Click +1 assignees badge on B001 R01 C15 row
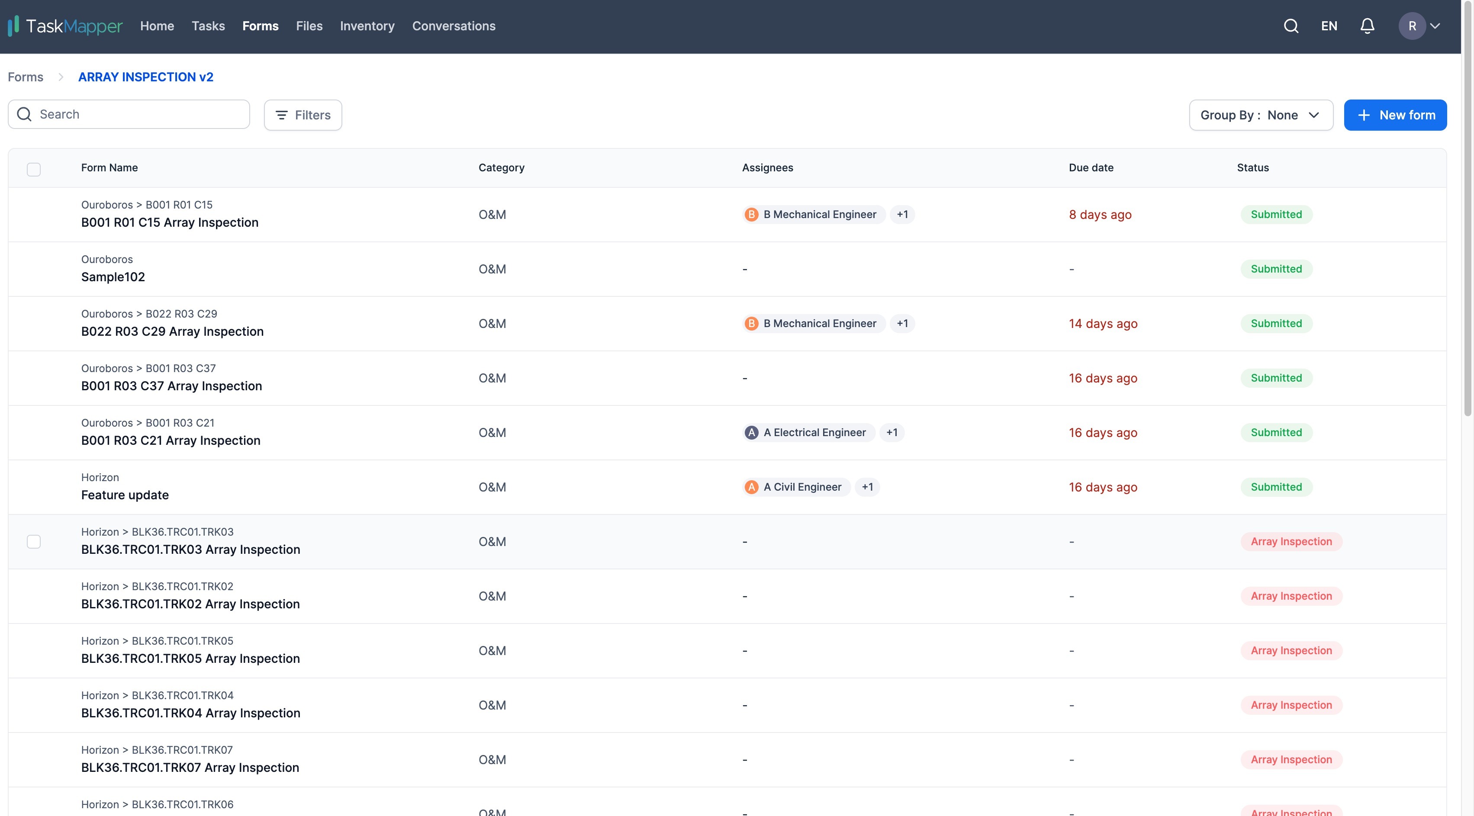 click(x=902, y=215)
